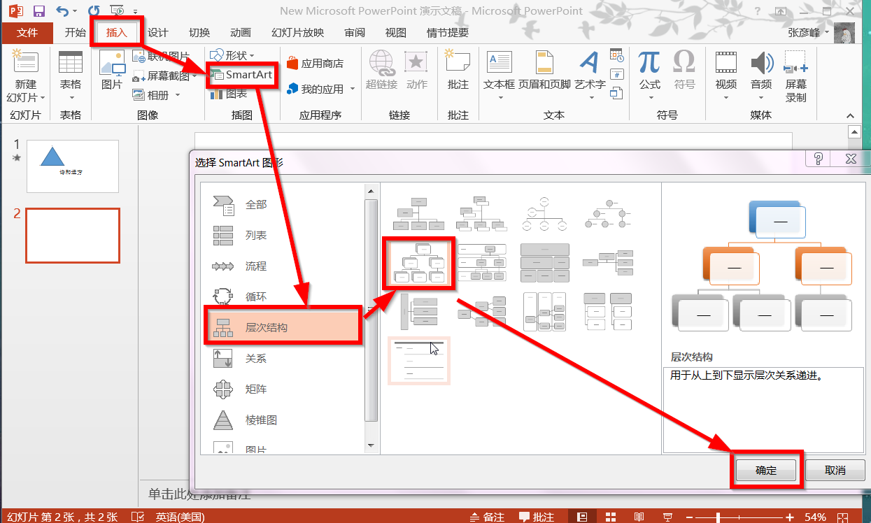Select 关系 category in SmartArt dialog
The width and height of the screenshot is (871, 523).
click(x=283, y=359)
